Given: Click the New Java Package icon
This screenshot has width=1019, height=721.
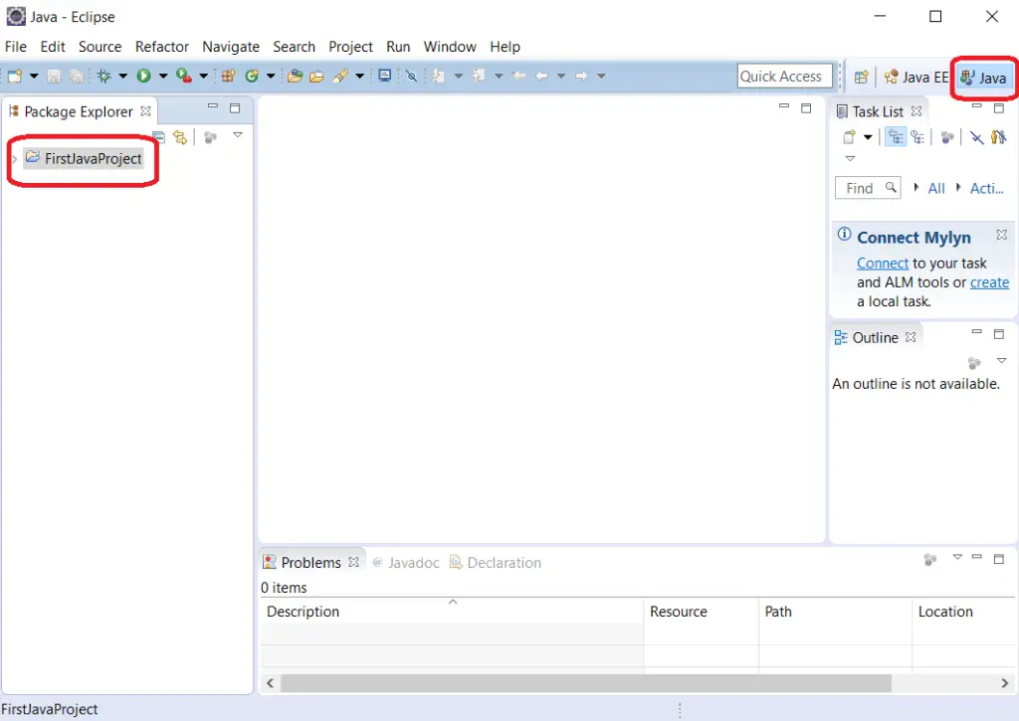Looking at the screenshot, I should 228,76.
